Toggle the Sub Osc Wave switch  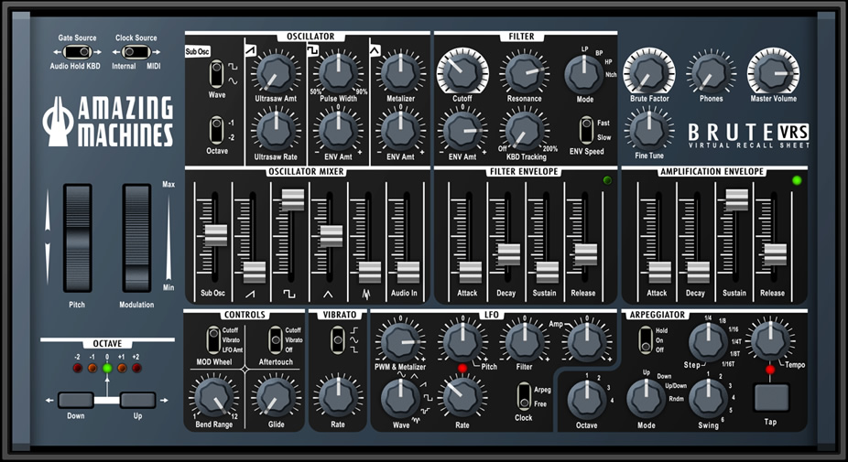click(216, 74)
